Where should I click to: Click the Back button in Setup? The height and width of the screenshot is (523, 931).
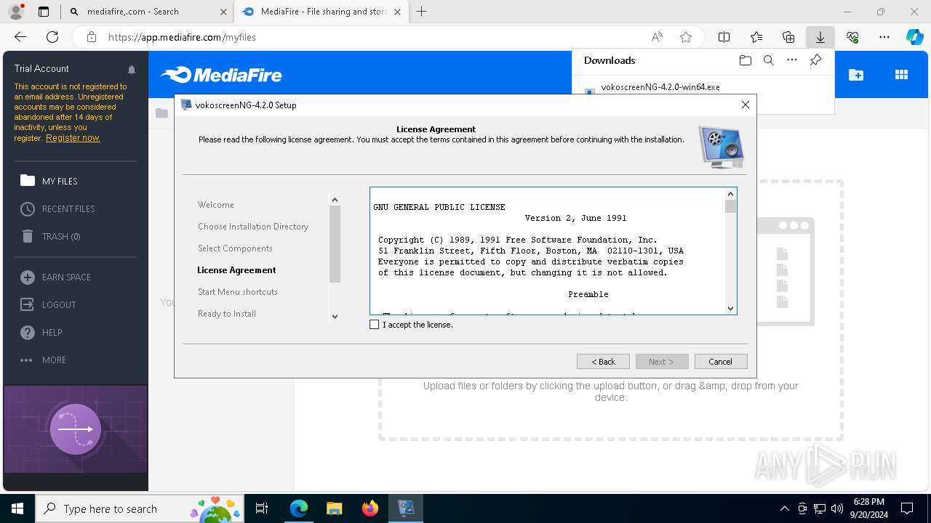(603, 362)
